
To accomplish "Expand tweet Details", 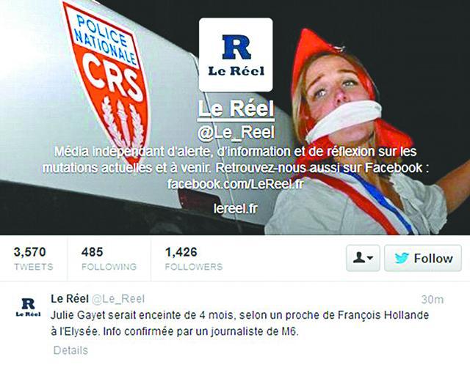I will point(70,350).
